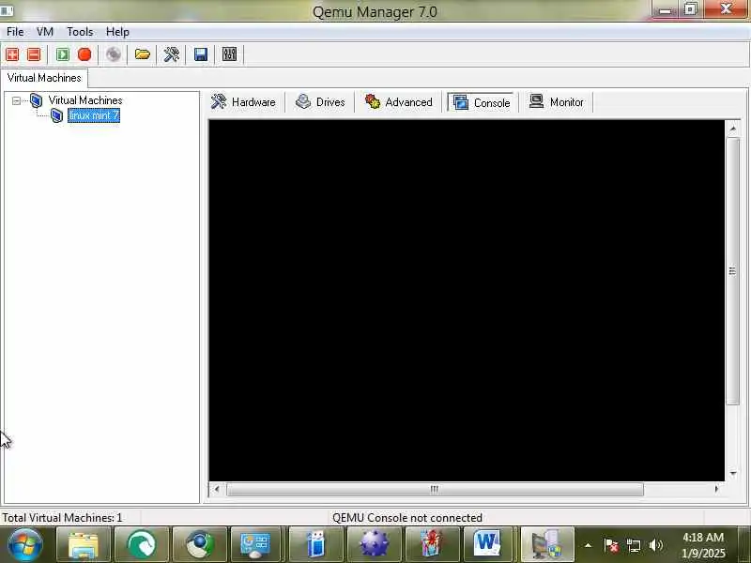Click the USB drive taskbar icon
This screenshot has width=751, height=563.
click(x=316, y=545)
